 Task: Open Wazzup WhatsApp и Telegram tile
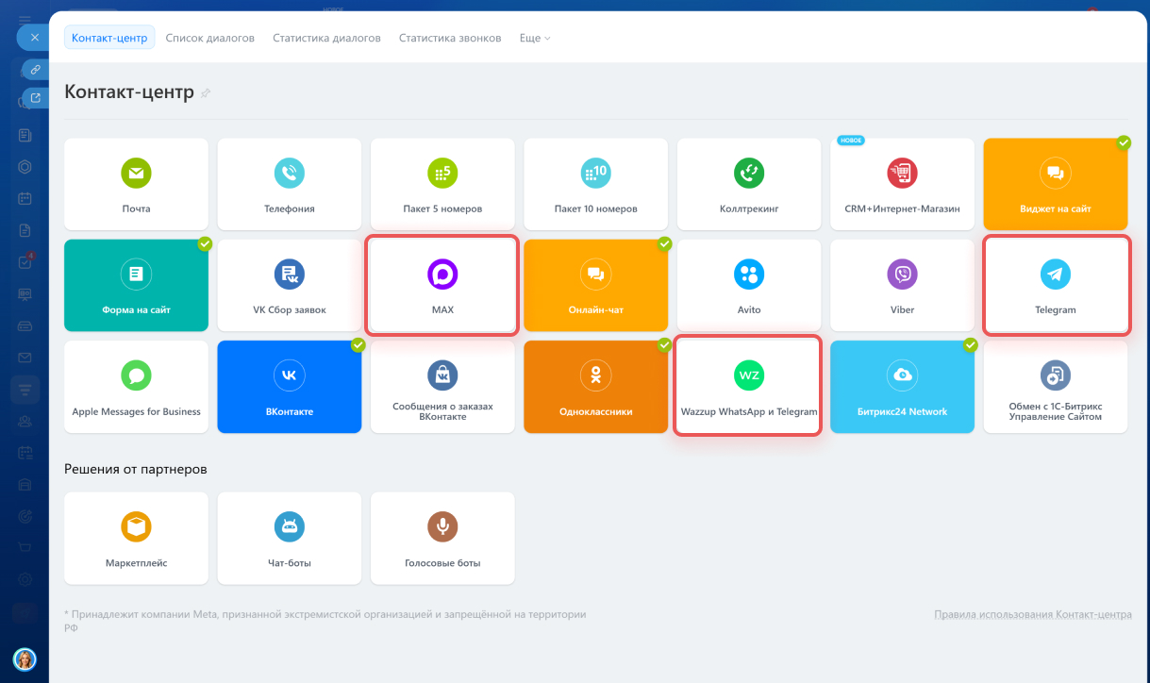(749, 387)
